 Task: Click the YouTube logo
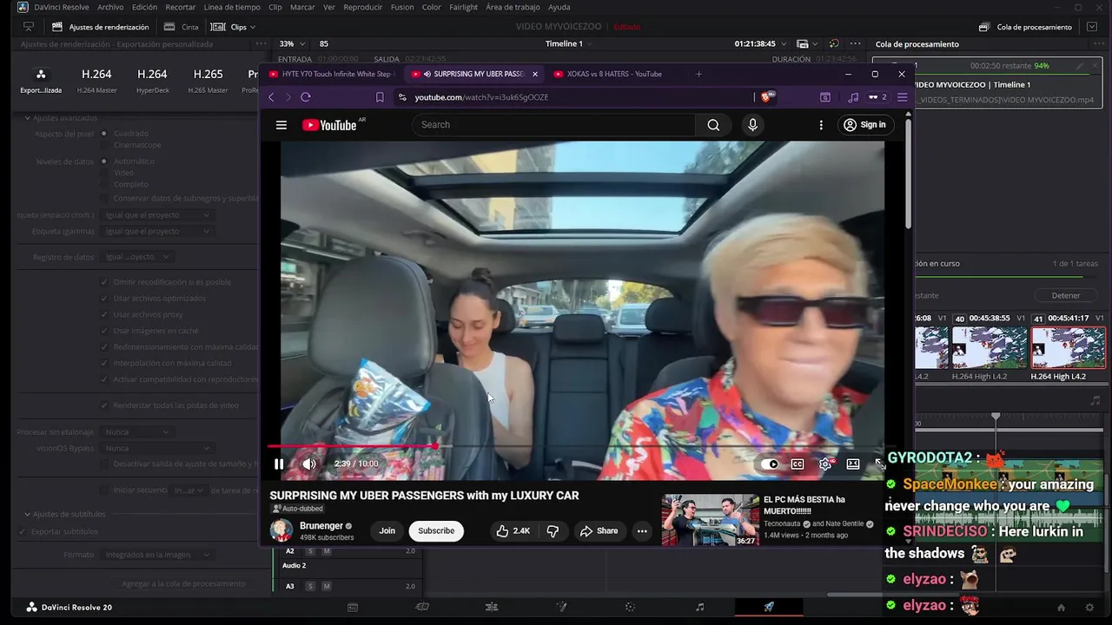click(x=329, y=125)
